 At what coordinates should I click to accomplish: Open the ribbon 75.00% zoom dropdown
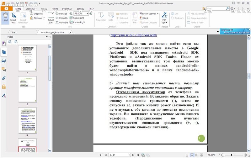87,14
